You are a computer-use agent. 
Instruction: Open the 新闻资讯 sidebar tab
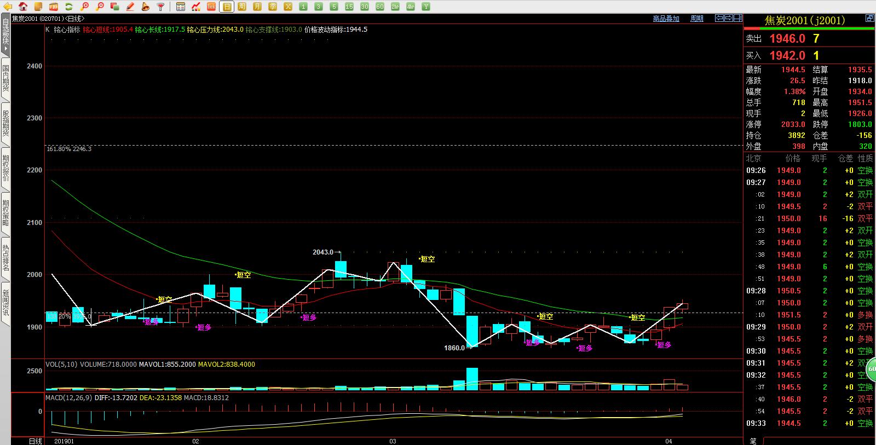[5, 303]
